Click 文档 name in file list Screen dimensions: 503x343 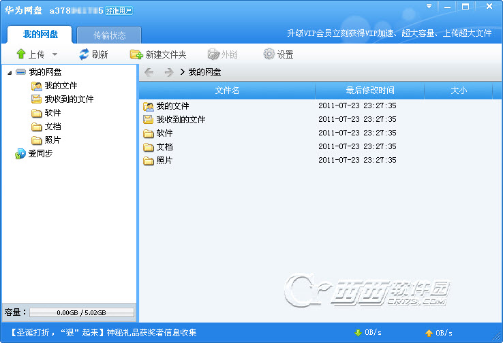pos(164,147)
